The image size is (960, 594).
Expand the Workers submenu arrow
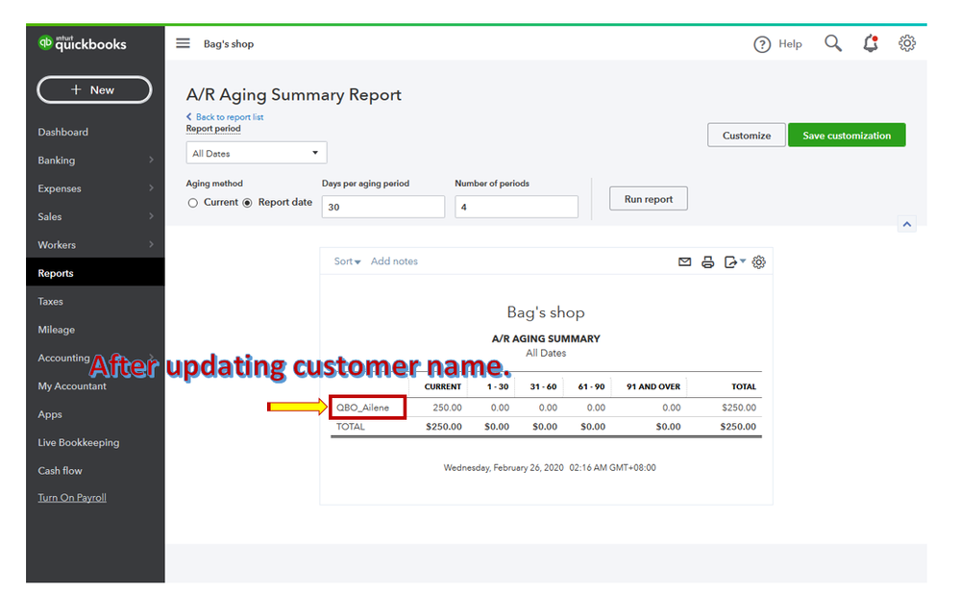click(x=151, y=244)
